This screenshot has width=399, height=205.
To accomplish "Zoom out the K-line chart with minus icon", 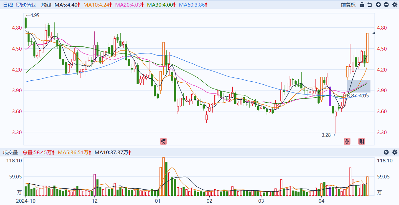I will (x=386, y=5).
